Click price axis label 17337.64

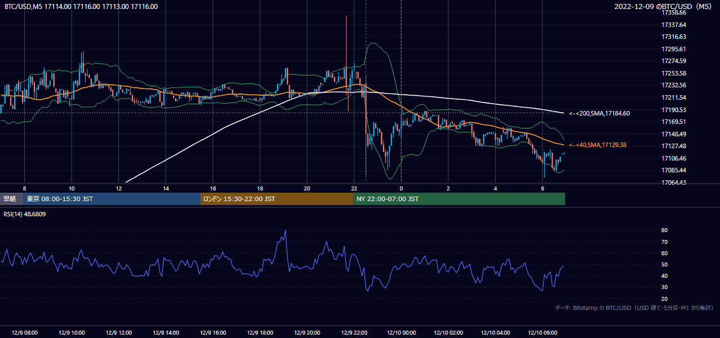[674, 25]
